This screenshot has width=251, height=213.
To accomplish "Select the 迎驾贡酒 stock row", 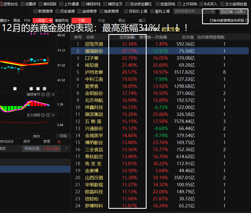I will (x=160, y=44).
